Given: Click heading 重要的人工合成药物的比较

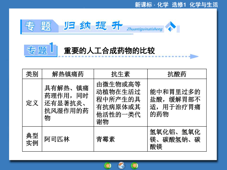Looking at the screenshot, I should click(x=109, y=51).
